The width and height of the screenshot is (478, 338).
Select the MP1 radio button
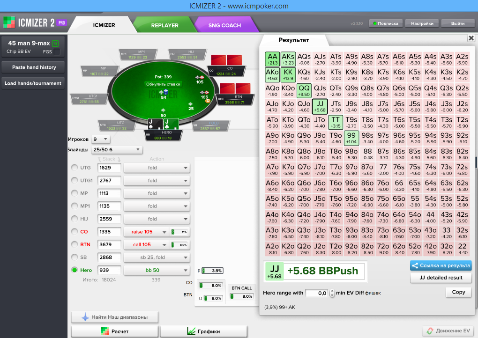point(75,206)
